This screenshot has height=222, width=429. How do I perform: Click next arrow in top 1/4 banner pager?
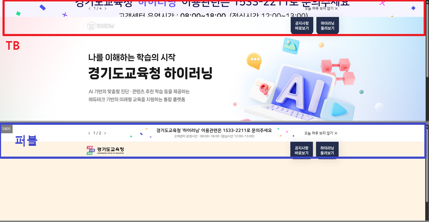tap(105, 8)
